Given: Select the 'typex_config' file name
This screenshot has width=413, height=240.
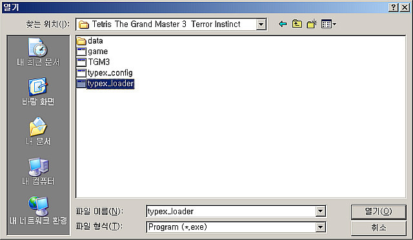Looking at the screenshot, I should click(110, 73).
